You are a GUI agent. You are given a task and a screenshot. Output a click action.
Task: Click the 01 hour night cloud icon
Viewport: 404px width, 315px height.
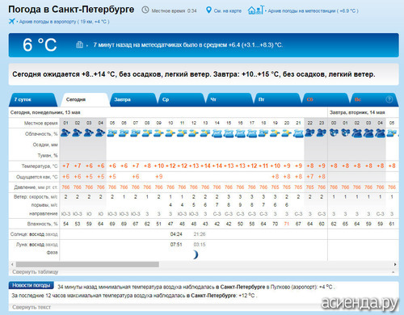65,132
